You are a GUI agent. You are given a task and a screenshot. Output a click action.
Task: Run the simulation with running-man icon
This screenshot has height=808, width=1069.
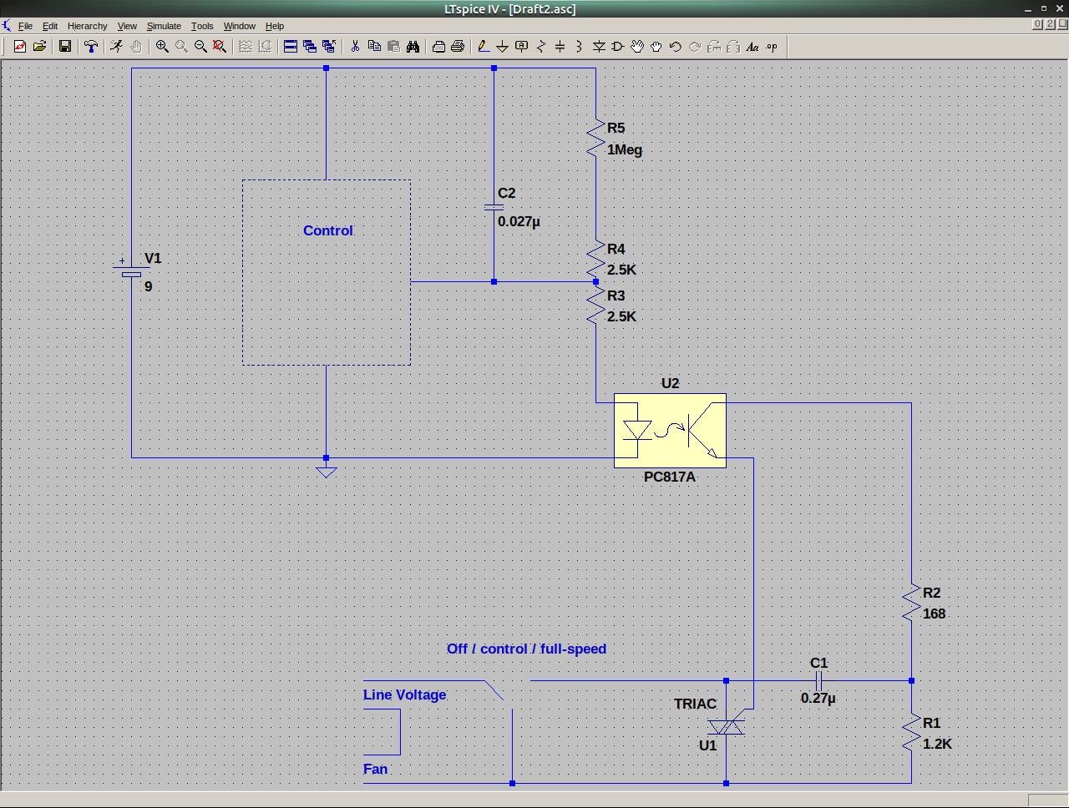click(117, 47)
